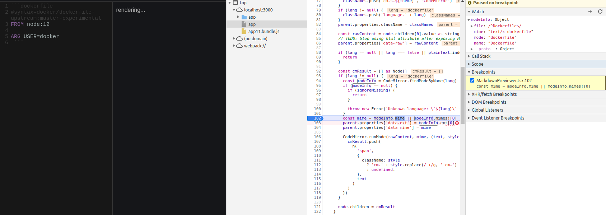
Task: Click the "rendering..." preview text
Action: [131, 10]
